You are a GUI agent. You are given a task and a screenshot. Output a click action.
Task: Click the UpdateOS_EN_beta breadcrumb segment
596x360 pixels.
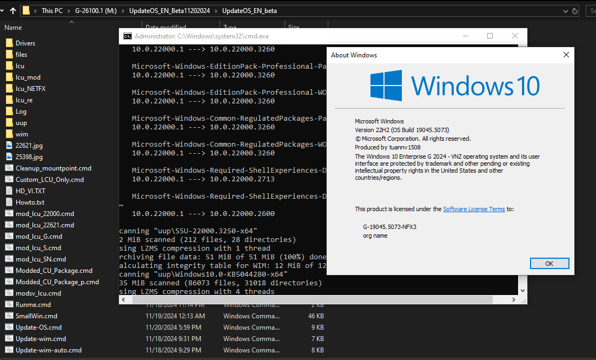pyautogui.click(x=249, y=11)
